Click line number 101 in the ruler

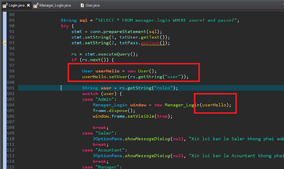coord(11,88)
